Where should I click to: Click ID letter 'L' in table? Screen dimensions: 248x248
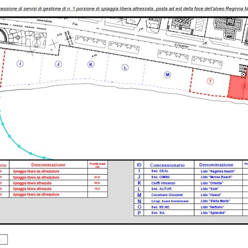pyautogui.click(x=139, y=189)
